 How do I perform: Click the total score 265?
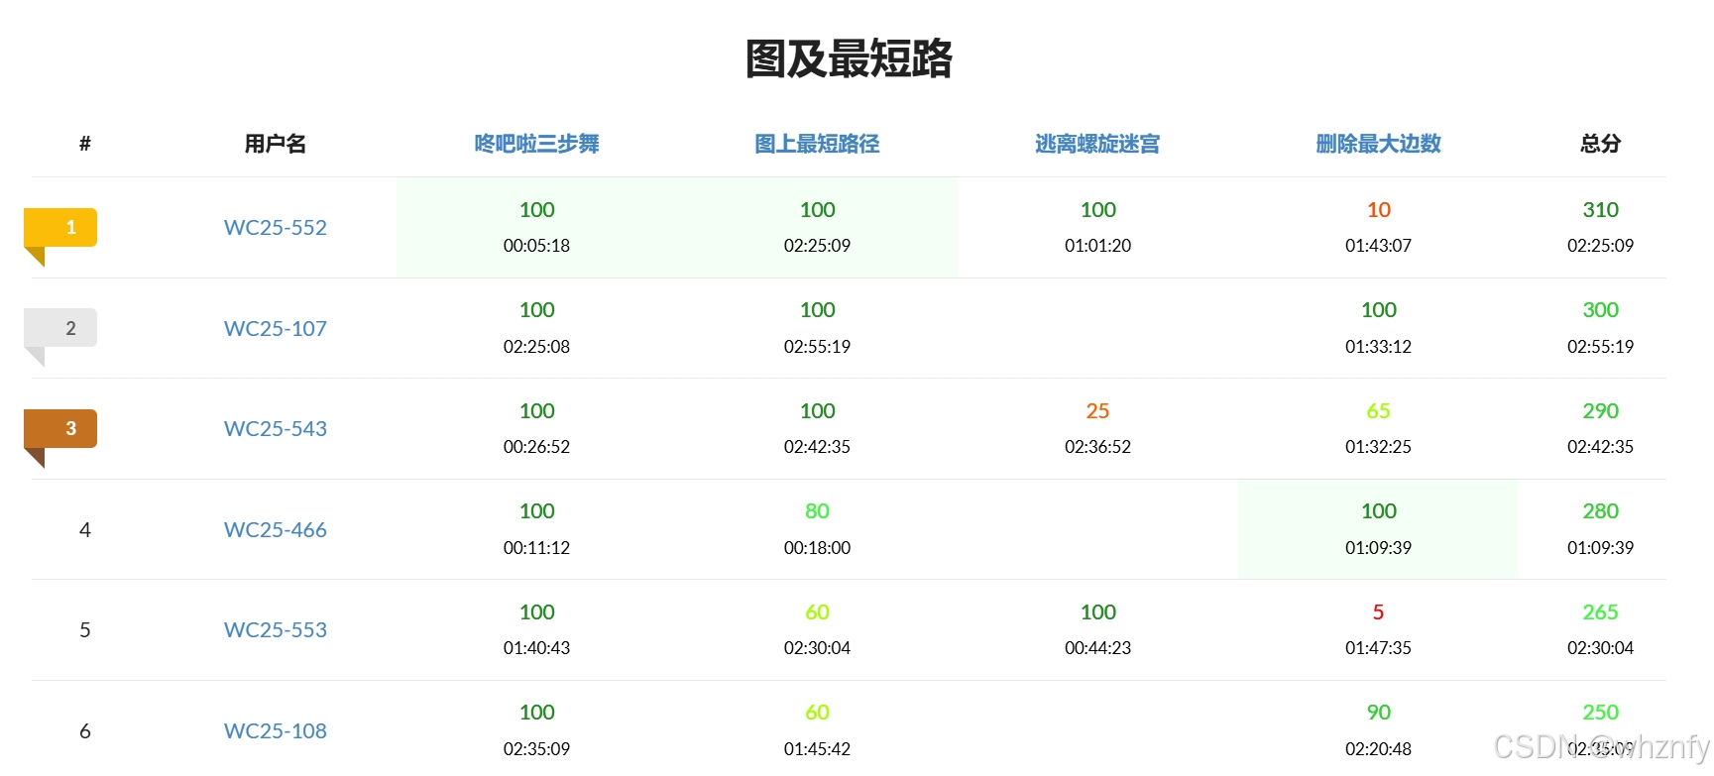1600,611
